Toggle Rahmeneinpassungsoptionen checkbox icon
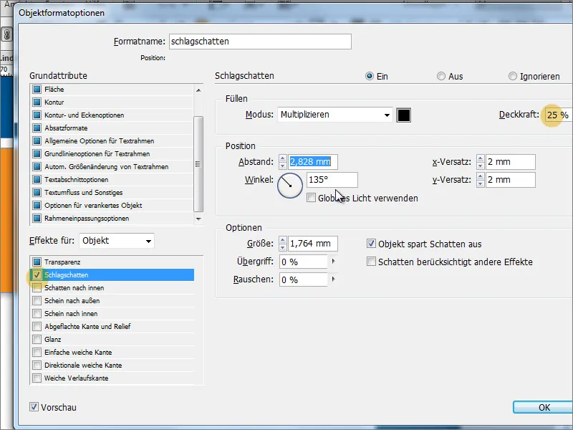Viewport: 573px width, 430px height. [37, 219]
